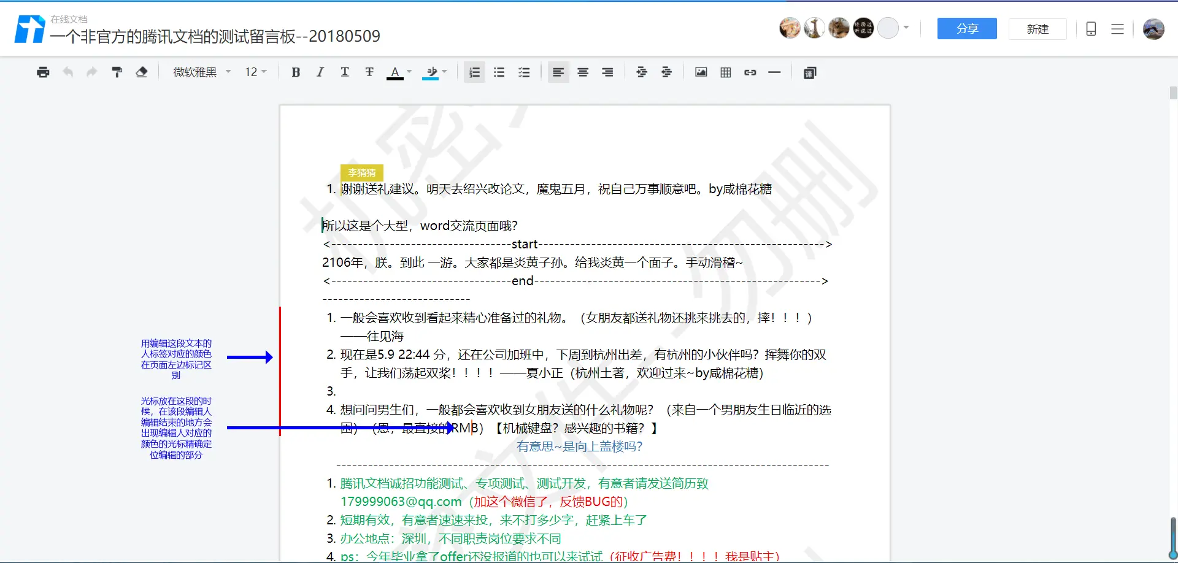Click the text ——往见海
The image size is (1178, 563).
pyautogui.click(x=372, y=336)
